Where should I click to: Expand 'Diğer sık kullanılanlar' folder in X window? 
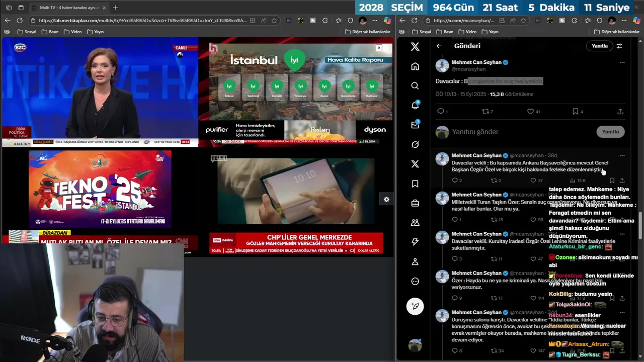(616, 32)
